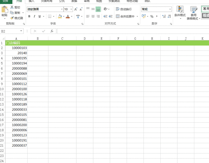
Task: Expand fill color dropdown arrow
Action: coord(64,16)
